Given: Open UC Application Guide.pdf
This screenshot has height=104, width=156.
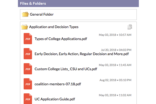Looking at the screenshot, I should (55, 99).
